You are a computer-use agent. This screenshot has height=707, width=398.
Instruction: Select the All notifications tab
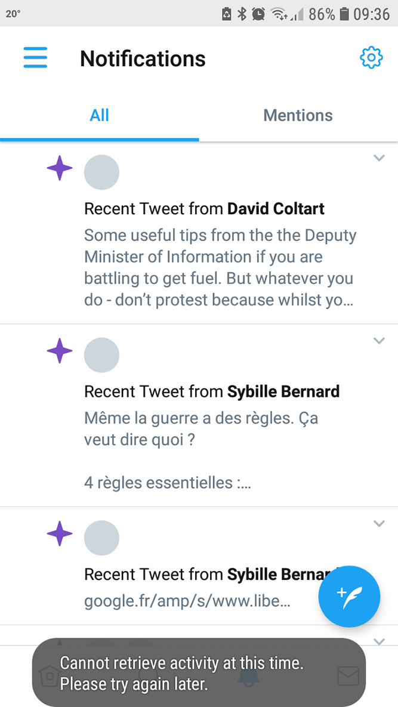point(99,115)
